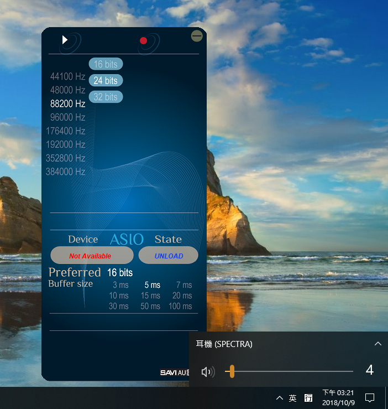Show hidden tray icons chevron
Viewport: 388px width, 409px height.
[x=279, y=398]
